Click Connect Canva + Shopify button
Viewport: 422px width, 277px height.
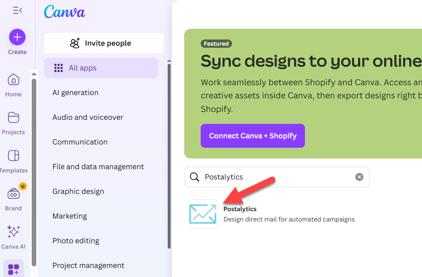point(253,136)
